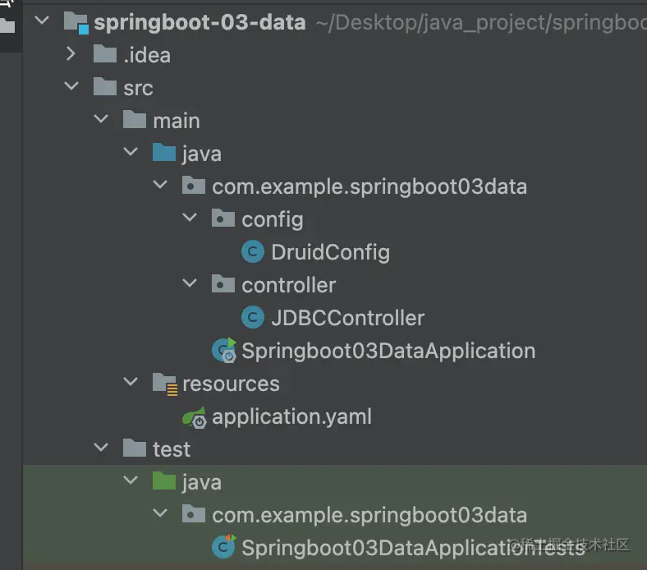Click the config package icon
The height and width of the screenshot is (570, 647).
[x=223, y=218]
